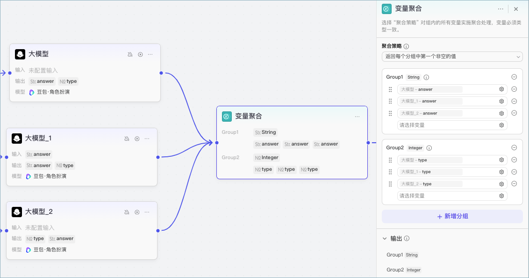Click the Group2 type info icon
Screen dimensions: 529x278
point(429,148)
